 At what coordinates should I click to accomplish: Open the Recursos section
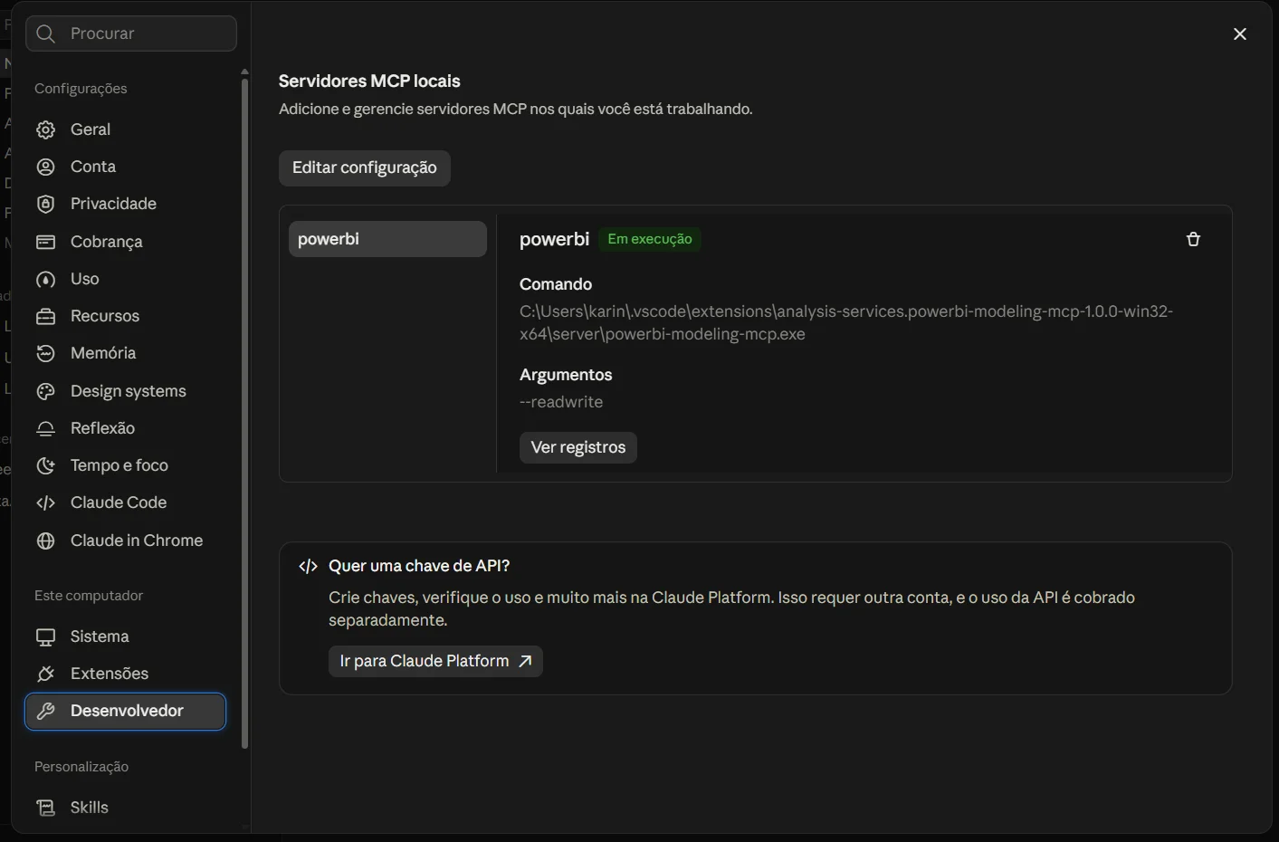125,316
